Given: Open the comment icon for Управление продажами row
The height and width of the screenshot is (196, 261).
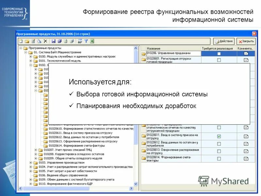Looking at the screenshot, I should pyautogui.click(x=245, y=53).
